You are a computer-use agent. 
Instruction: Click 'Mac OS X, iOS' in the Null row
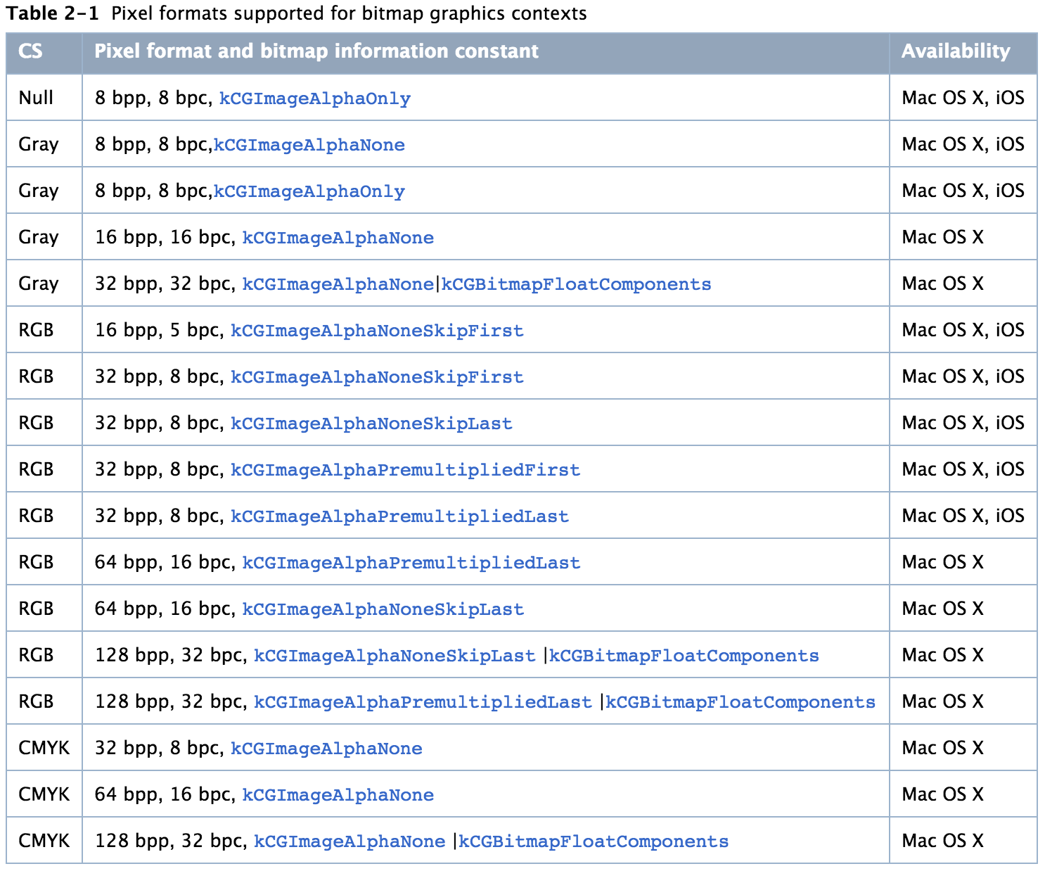pyautogui.click(x=963, y=98)
